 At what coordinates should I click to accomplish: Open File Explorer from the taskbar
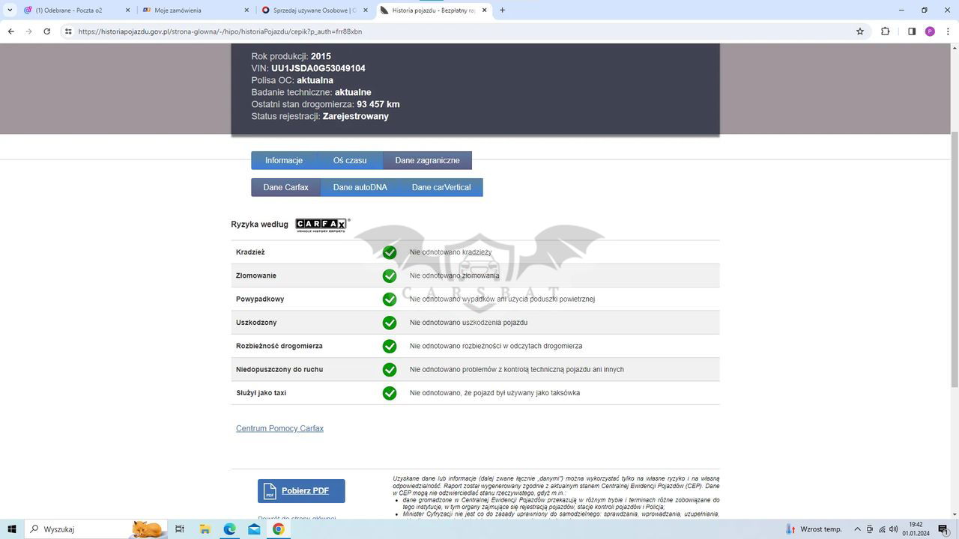click(205, 529)
